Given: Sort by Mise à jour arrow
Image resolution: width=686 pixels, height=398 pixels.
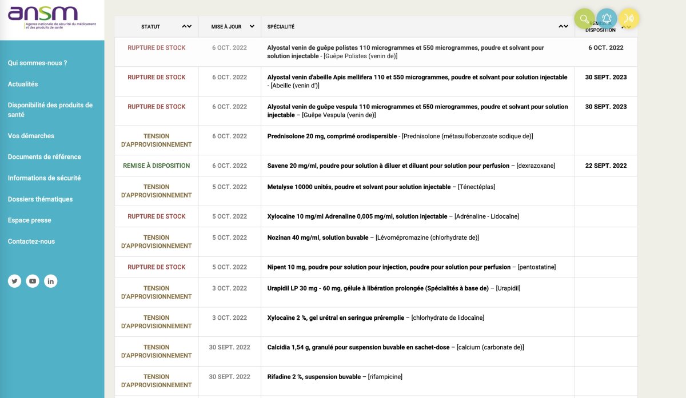Looking at the screenshot, I should pyautogui.click(x=252, y=26).
